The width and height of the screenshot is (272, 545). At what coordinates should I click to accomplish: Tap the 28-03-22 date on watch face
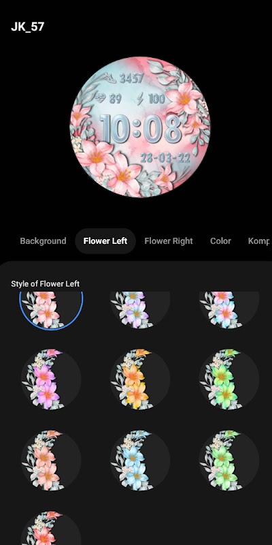pos(165,159)
